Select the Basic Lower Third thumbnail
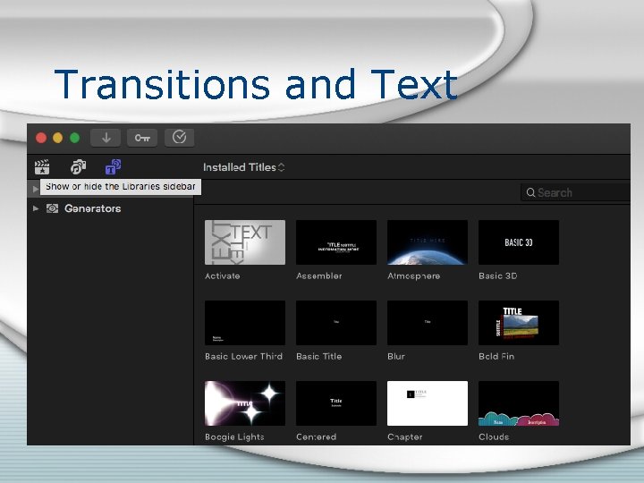Image resolution: width=644 pixels, height=483 pixels. click(245, 323)
